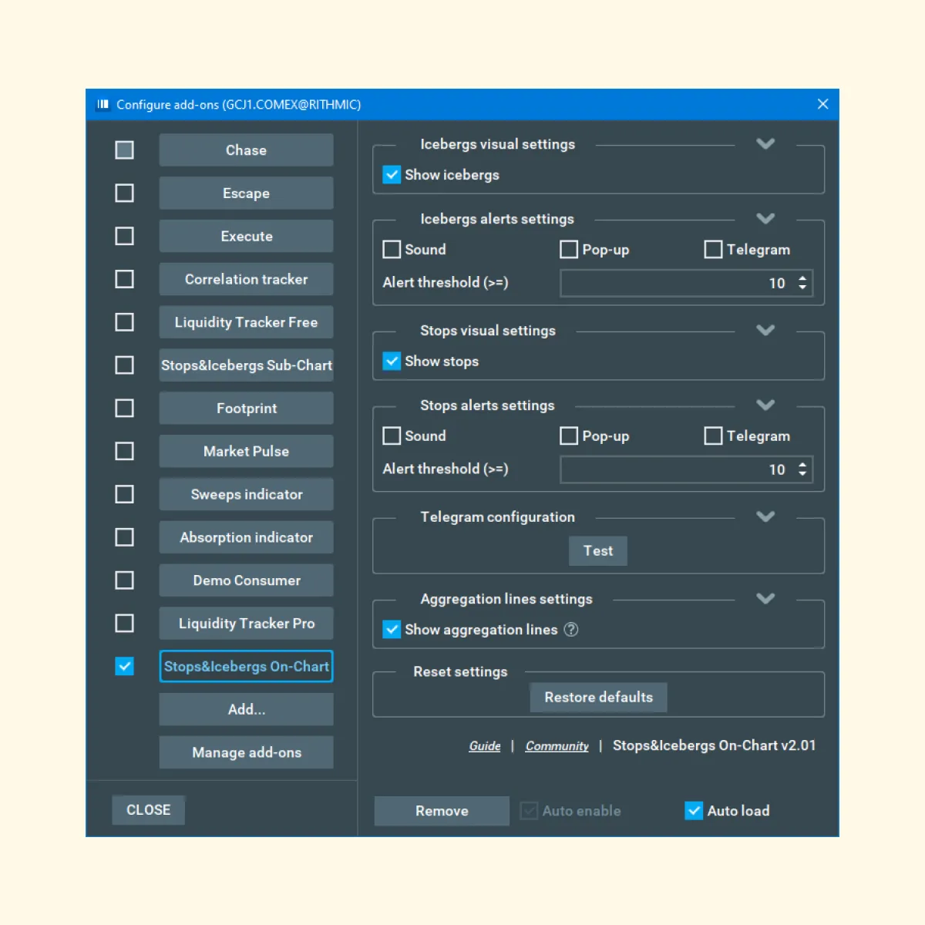Collapse the Stops visual settings section

pos(765,331)
